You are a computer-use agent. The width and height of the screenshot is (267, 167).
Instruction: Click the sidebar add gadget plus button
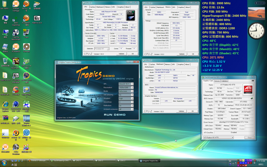pos(257,3)
